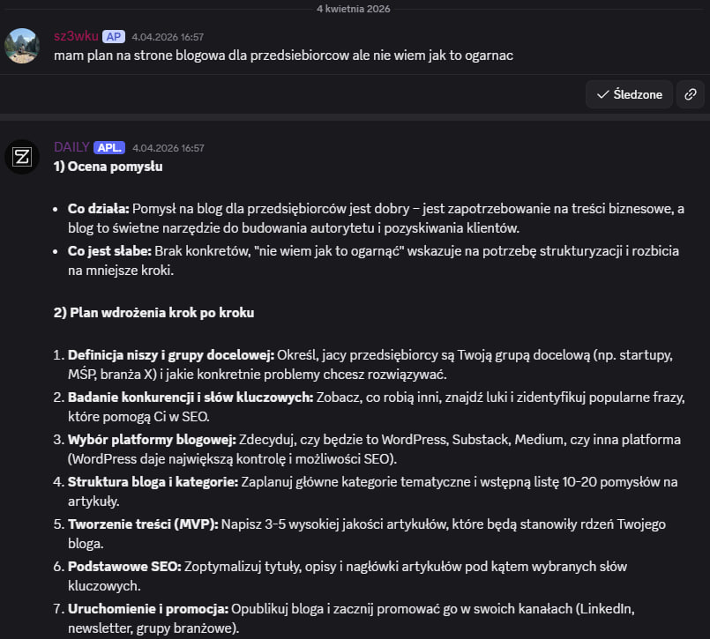Click the timestamp on DAILY's message
The height and width of the screenshot is (639, 710).
tap(168, 148)
